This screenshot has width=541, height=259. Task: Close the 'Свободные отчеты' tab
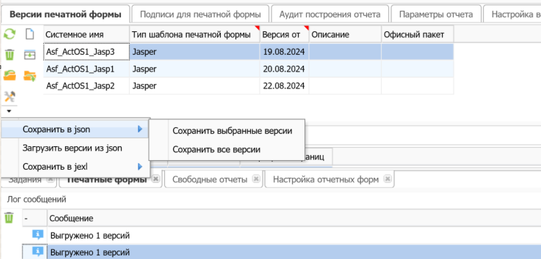click(x=256, y=180)
